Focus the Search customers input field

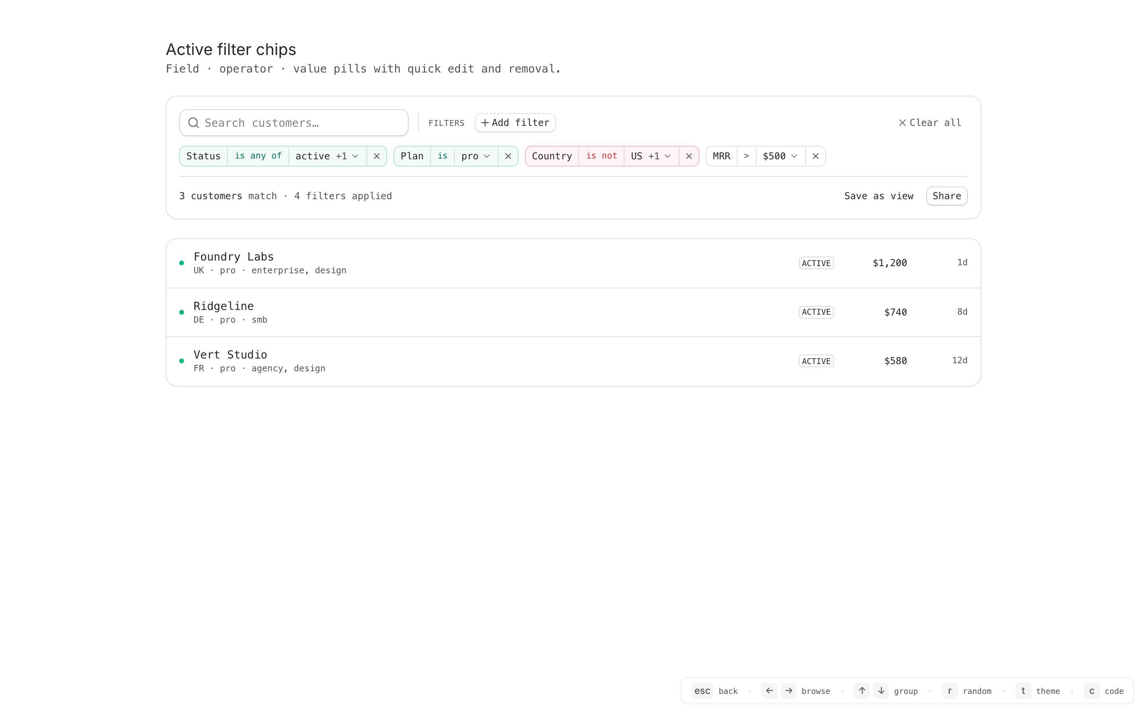pyautogui.click(x=303, y=123)
